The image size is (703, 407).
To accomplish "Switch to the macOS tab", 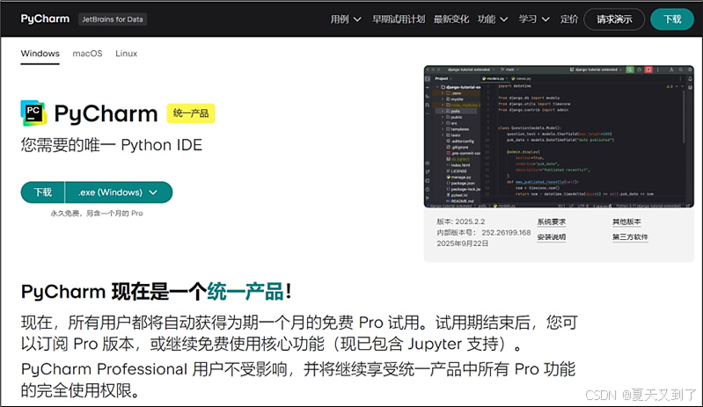I will click(x=87, y=54).
